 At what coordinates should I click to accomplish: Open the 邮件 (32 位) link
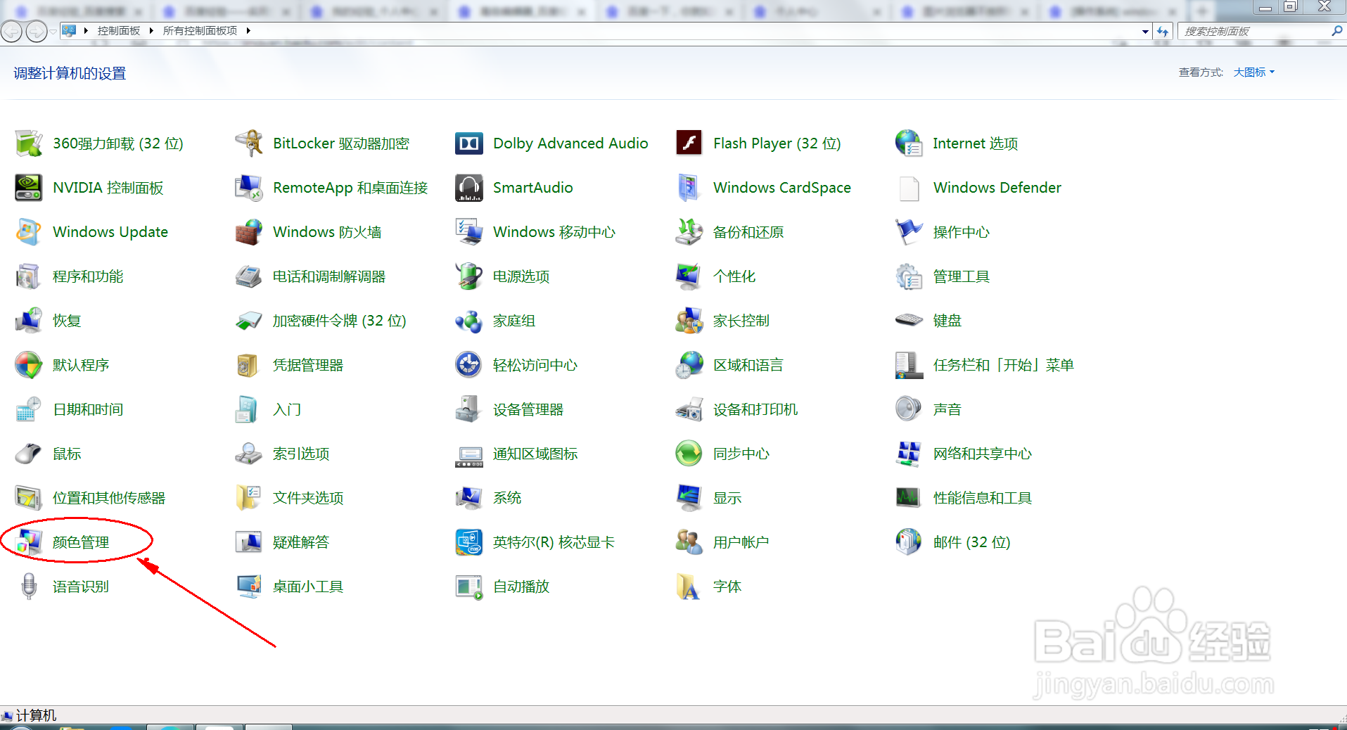click(971, 542)
